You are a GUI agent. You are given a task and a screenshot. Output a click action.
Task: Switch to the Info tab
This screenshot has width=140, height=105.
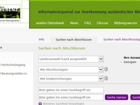[x=41, y=39]
